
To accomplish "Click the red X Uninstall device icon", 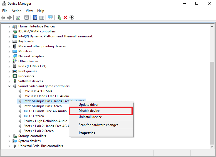I will [x=65, y=17].
